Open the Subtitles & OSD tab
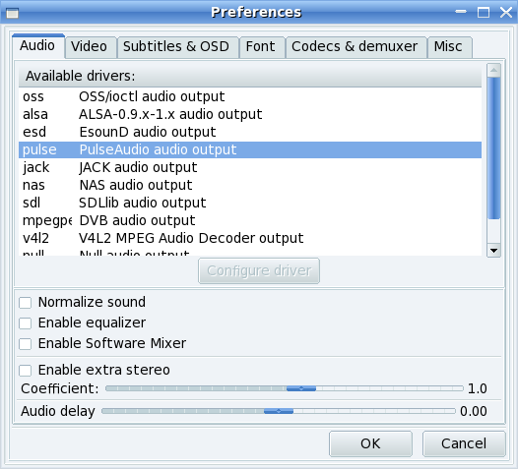This screenshot has width=518, height=469. point(177,47)
